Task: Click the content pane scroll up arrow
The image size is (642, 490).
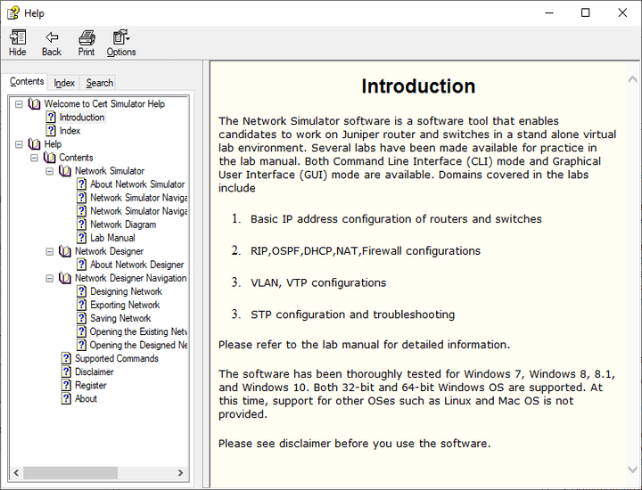Action: click(632, 79)
